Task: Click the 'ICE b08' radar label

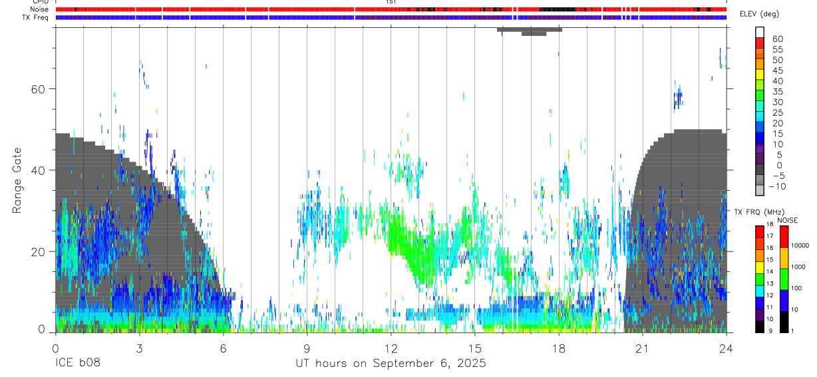Action: click(x=78, y=364)
